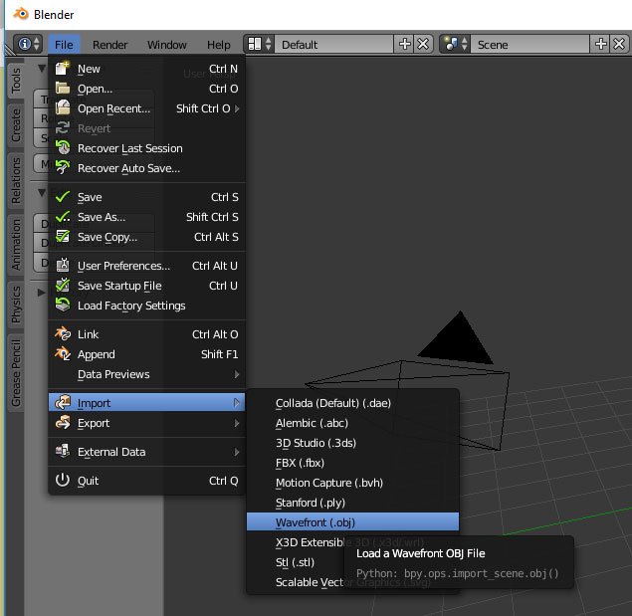Viewport: 632px width, 616px height.
Task: Add a new scene with plus button
Action: click(600, 44)
